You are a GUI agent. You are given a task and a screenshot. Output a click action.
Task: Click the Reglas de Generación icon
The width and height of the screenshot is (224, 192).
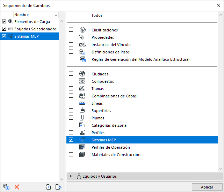(x=82, y=59)
